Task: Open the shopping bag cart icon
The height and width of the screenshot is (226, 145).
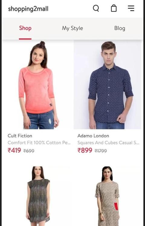Action: click(114, 8)
